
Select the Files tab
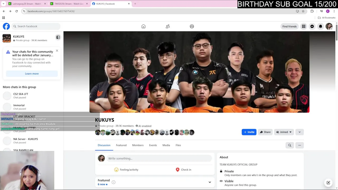coord(178,145)
